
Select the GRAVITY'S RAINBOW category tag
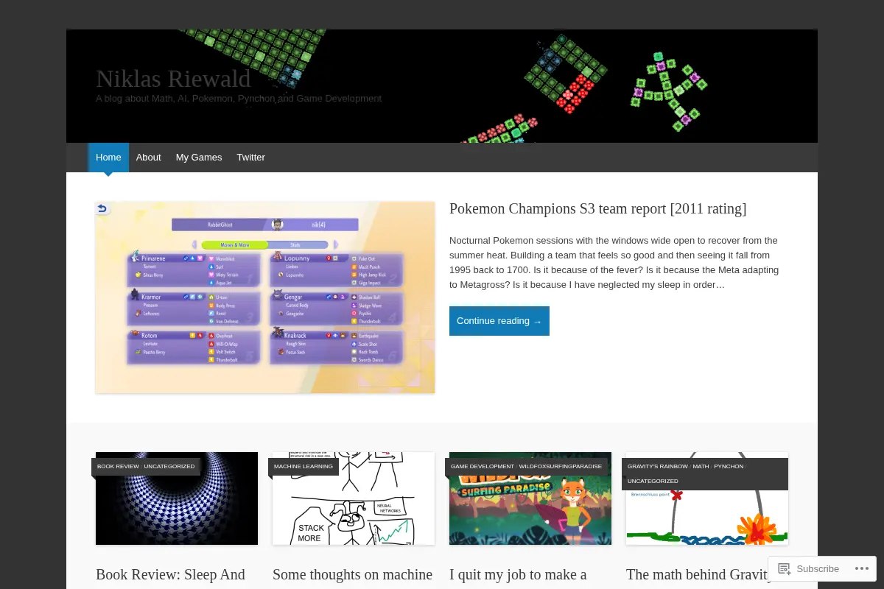coord(658,466)
